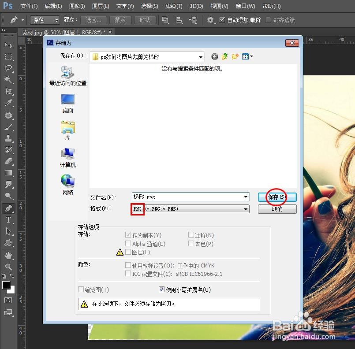Toggle the ICC 配置文件(C) checkbox

tap(128, 274)
